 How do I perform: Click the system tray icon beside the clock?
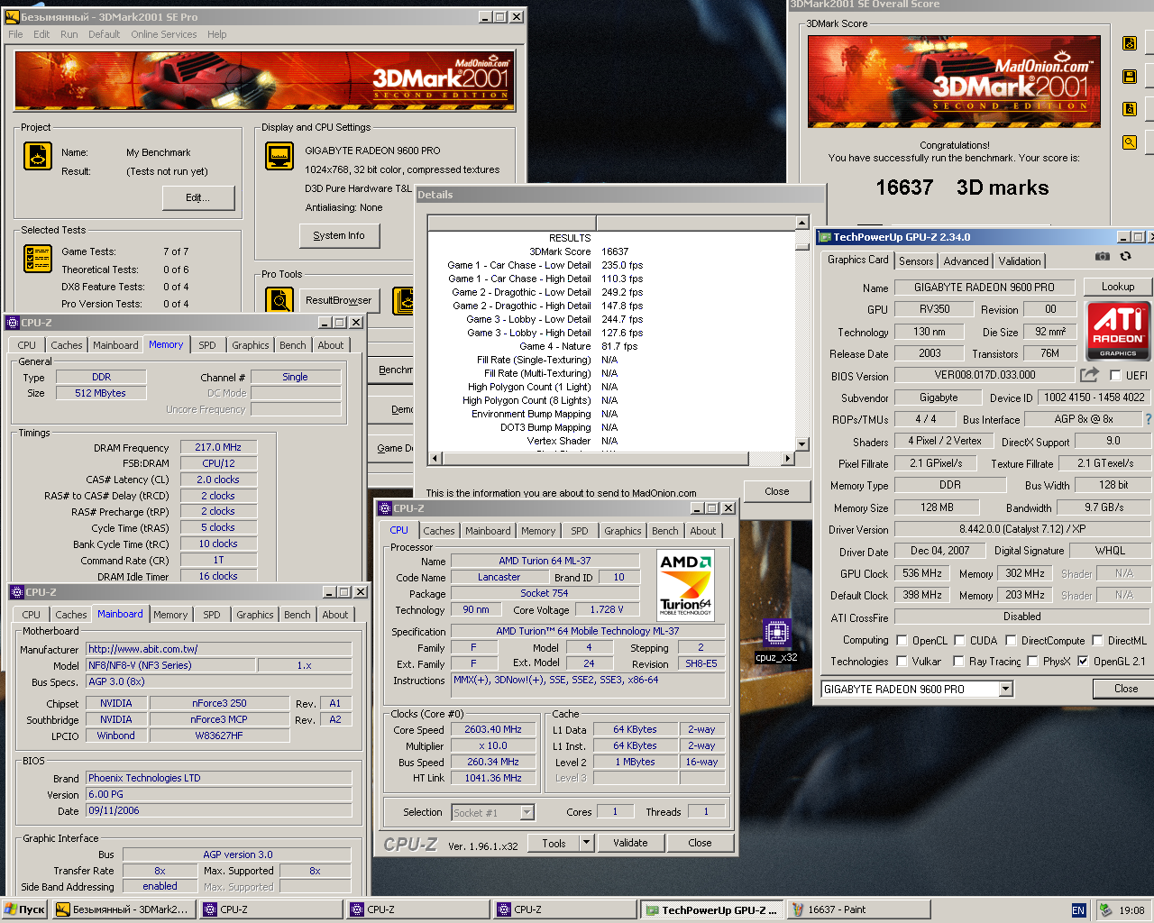coord(1106,910)
